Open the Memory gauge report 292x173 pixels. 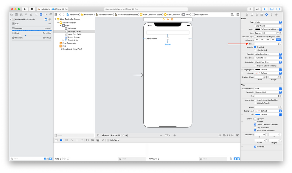32,28
